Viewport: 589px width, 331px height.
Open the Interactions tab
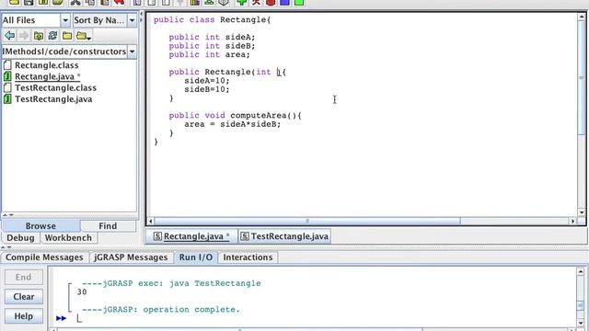[248, 257]
